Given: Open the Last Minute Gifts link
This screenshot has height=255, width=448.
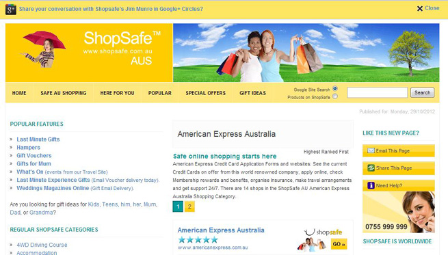Looking at the screenshot, I should 38,139.
